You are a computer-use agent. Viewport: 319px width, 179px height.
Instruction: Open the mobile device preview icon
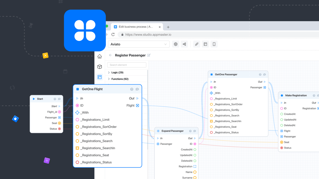pyautogui.click(x=214, y=44)
